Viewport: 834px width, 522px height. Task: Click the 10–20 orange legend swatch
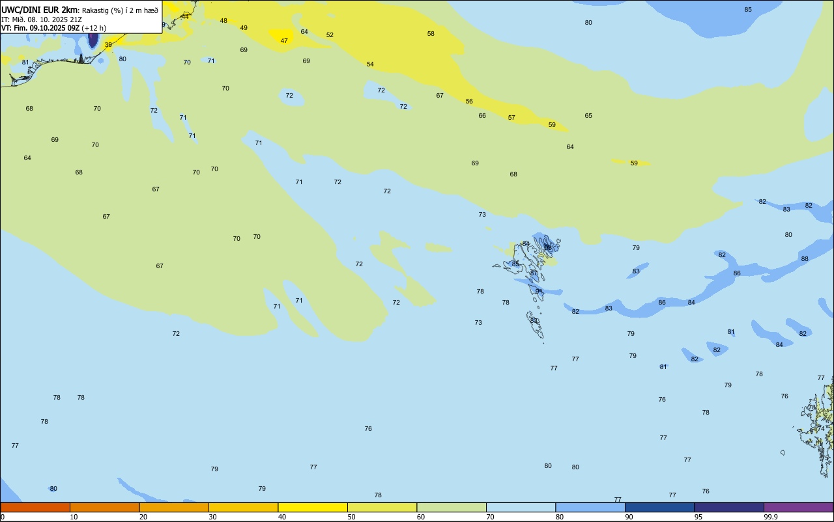[104, 507]
